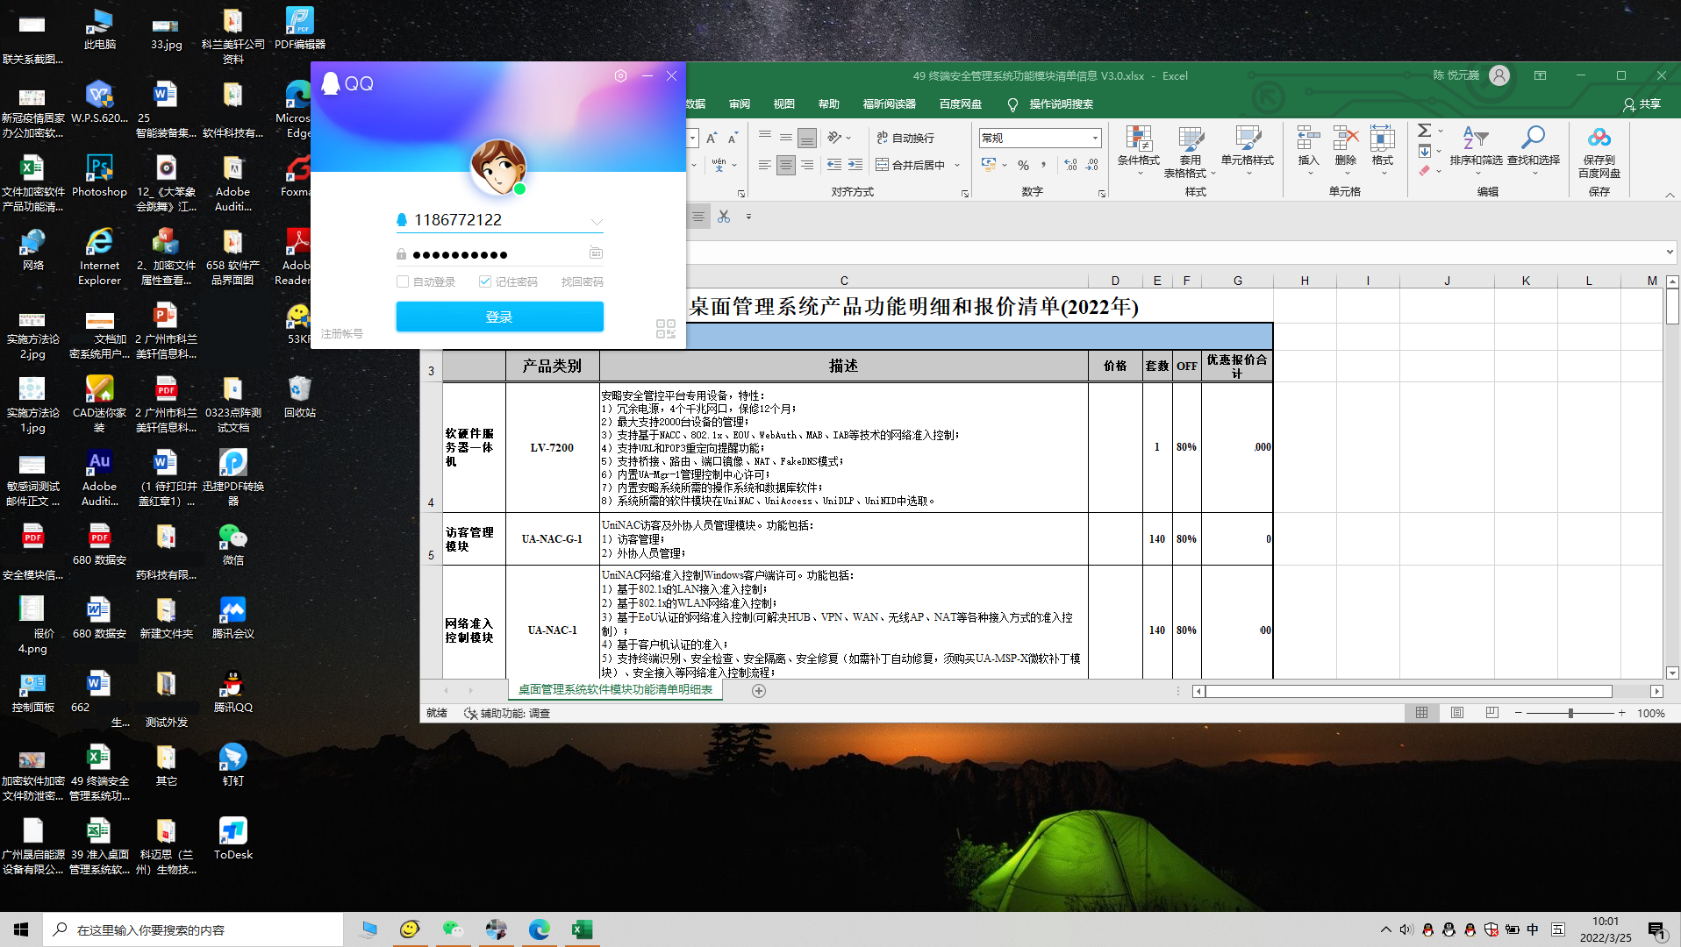This screenshot has width=1681, height=947.
Task: Click the AutoSum sigma icon
Action: tap(1425, 131)
